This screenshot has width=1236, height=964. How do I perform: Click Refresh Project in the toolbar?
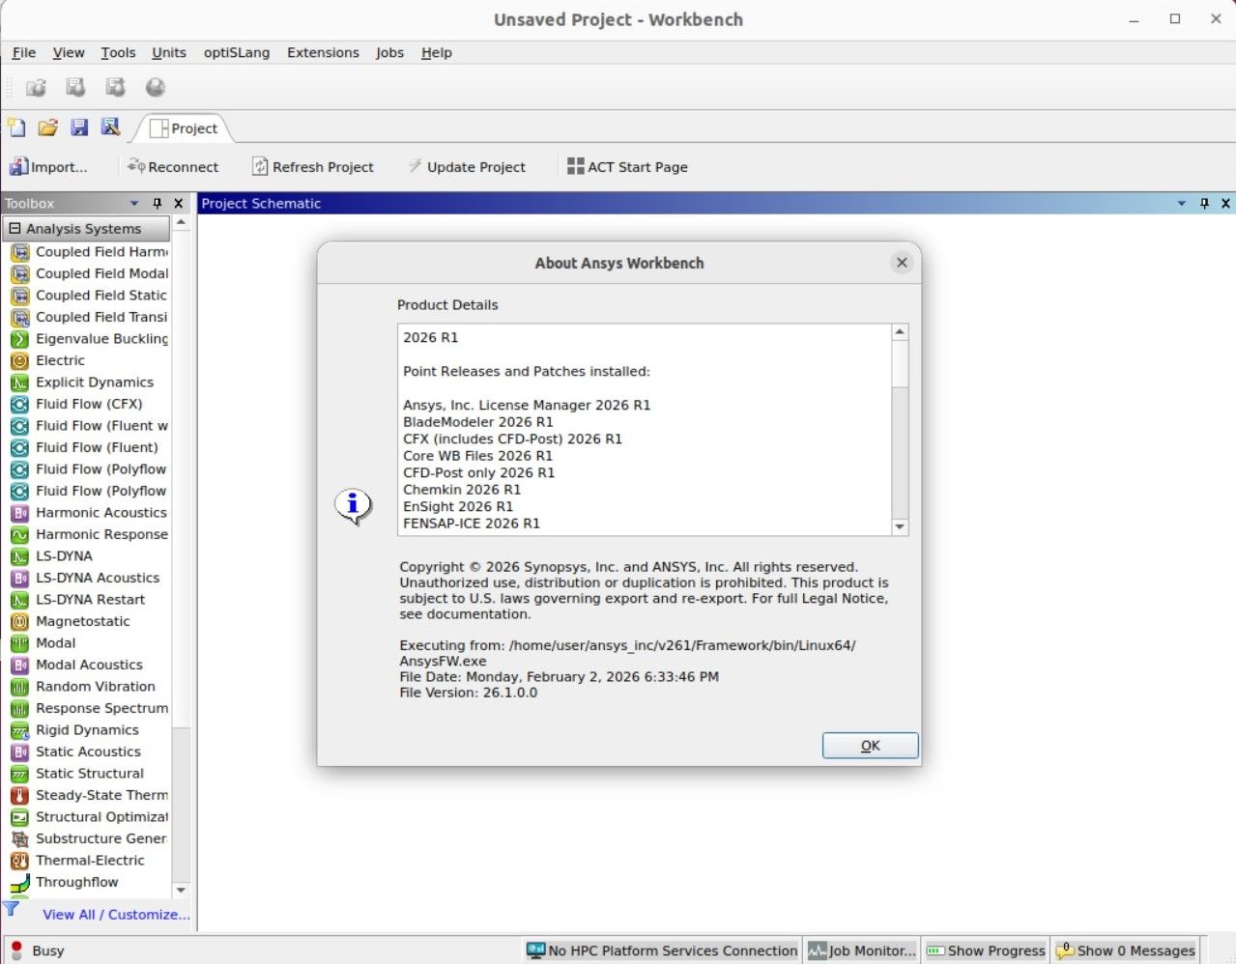click(x=312, y=167)
